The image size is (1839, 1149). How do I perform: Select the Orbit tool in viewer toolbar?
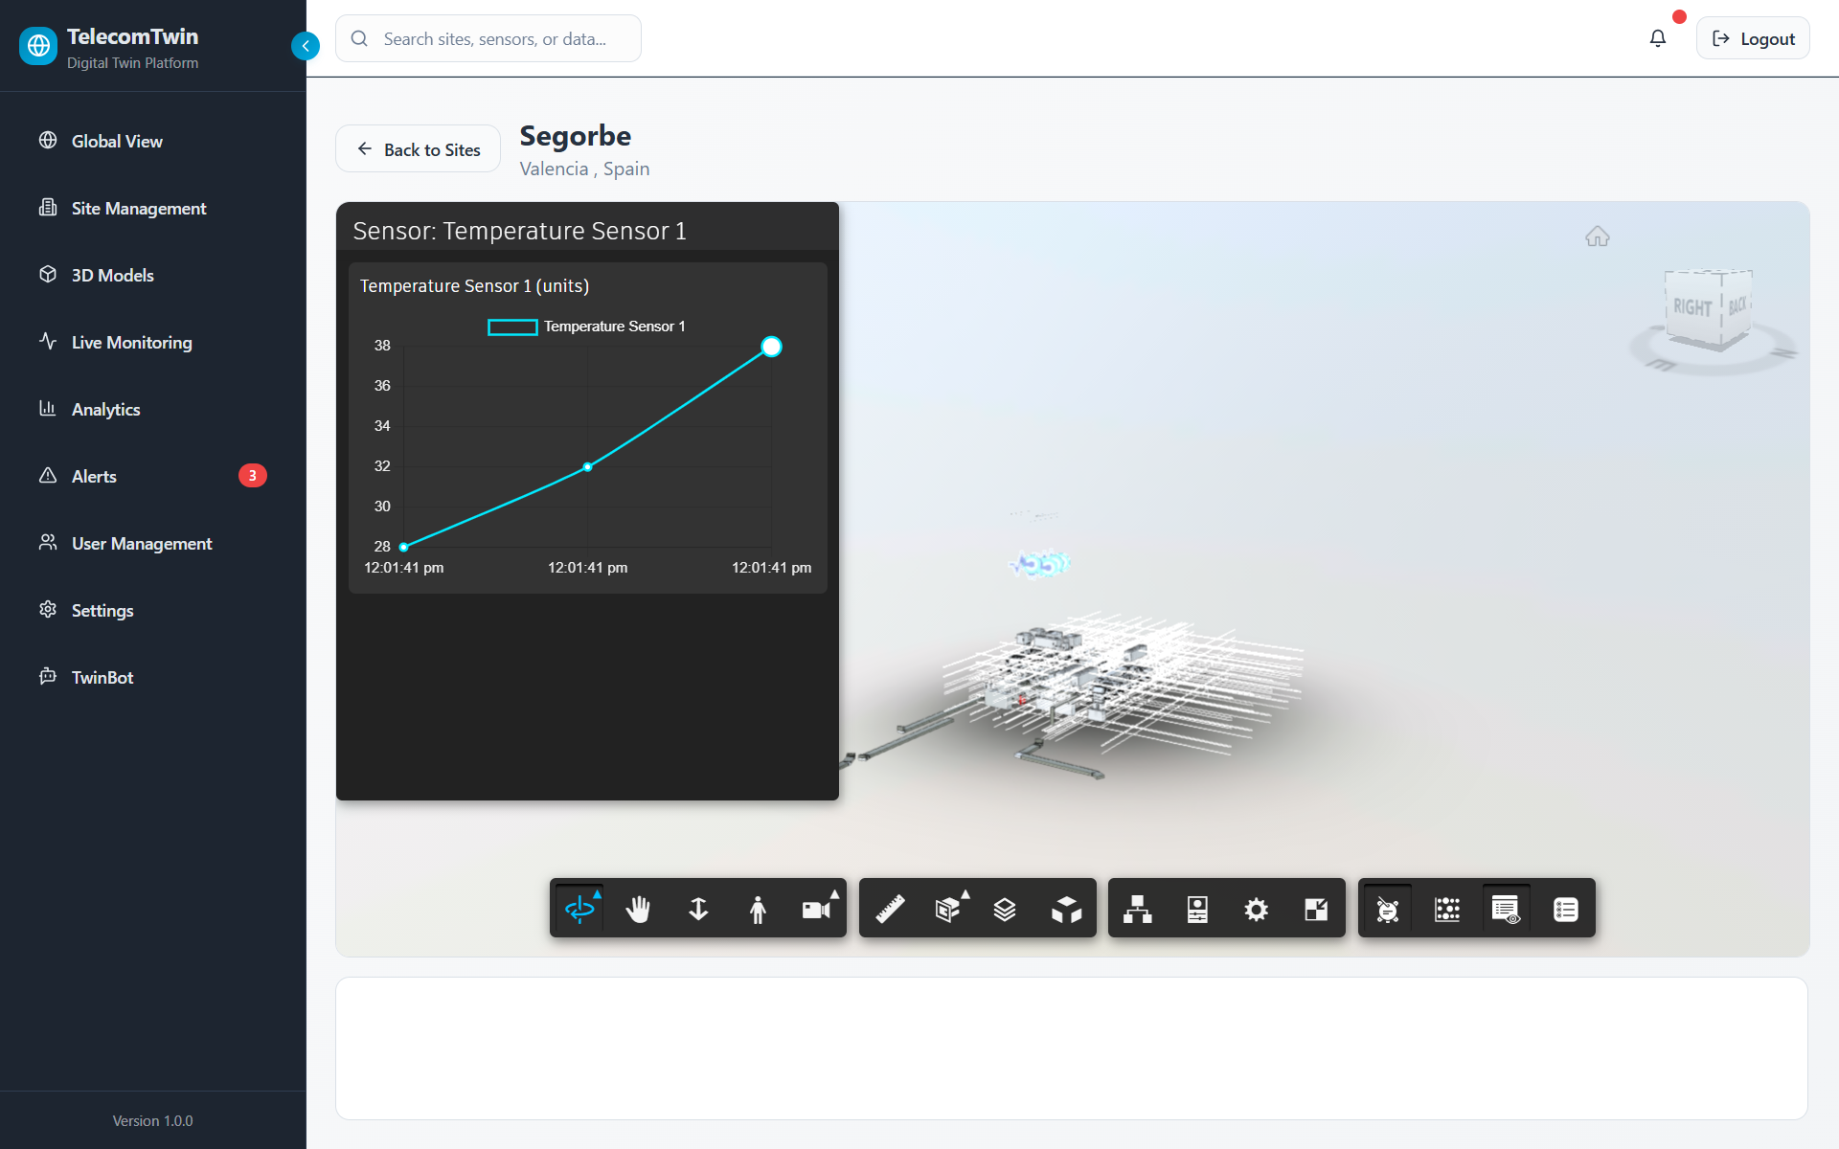[579, 909]
